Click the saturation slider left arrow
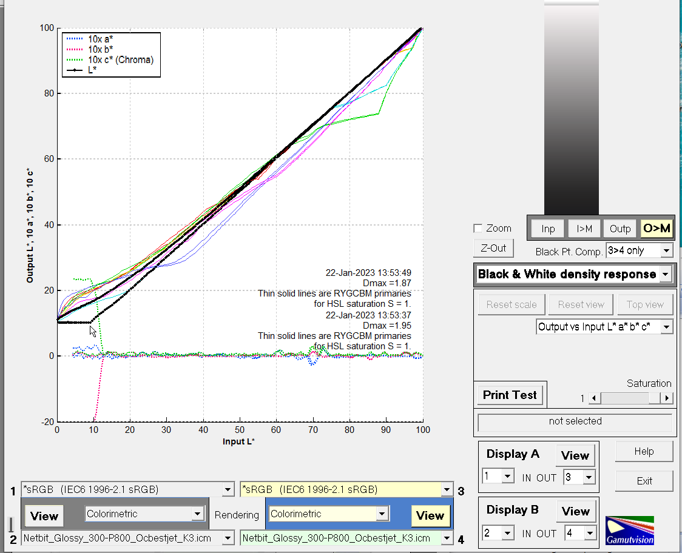The width and height of the screenshot is (682, 553). [595, 398]
